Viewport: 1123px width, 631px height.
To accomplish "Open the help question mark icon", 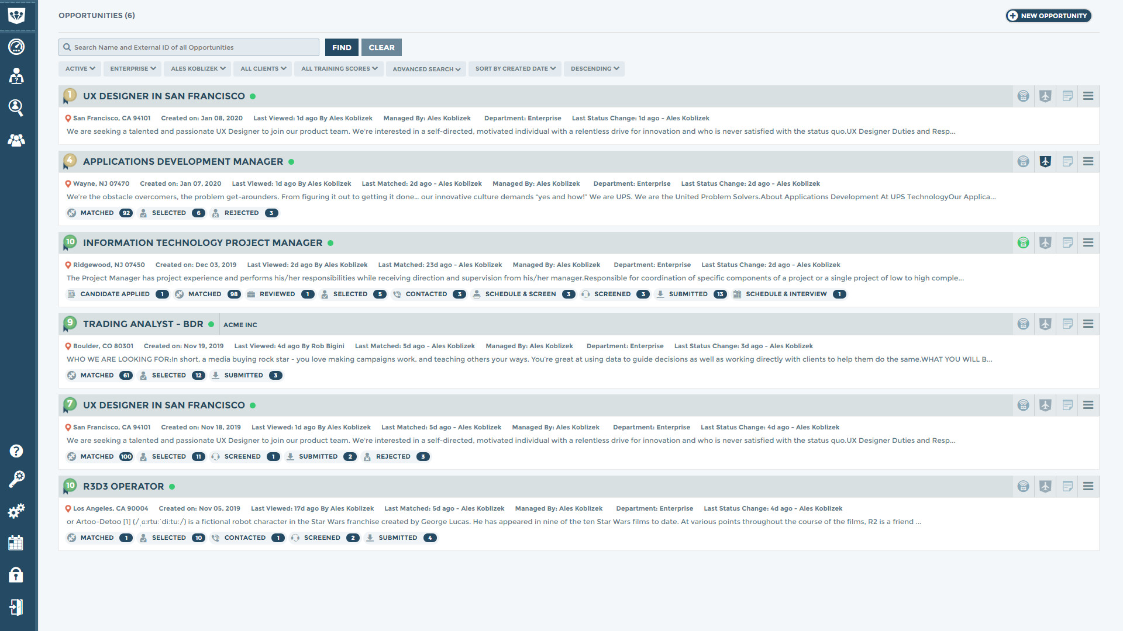I will [16, 451].
